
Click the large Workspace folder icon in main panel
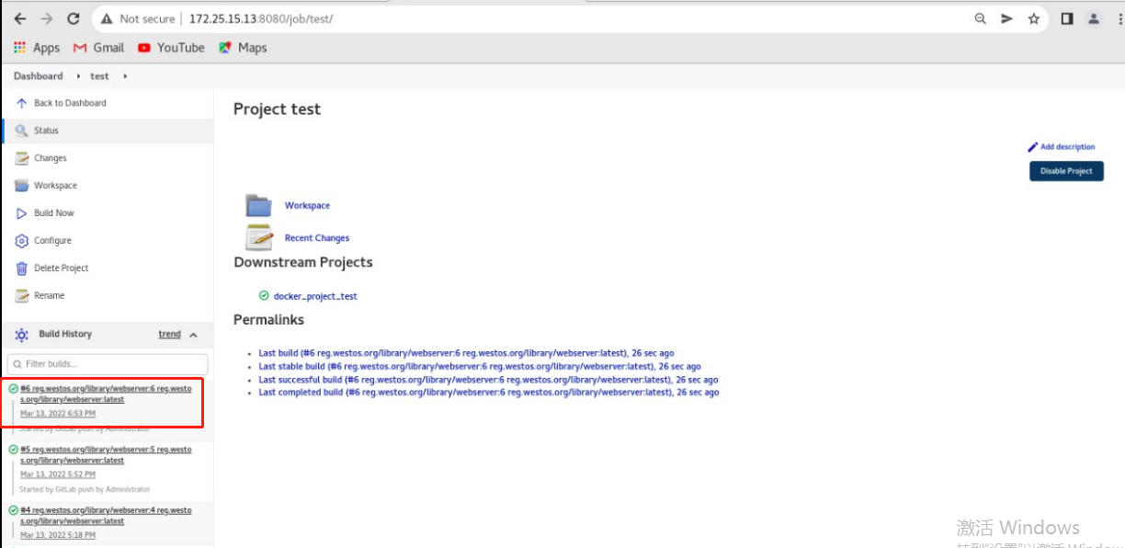coord(258,205)
